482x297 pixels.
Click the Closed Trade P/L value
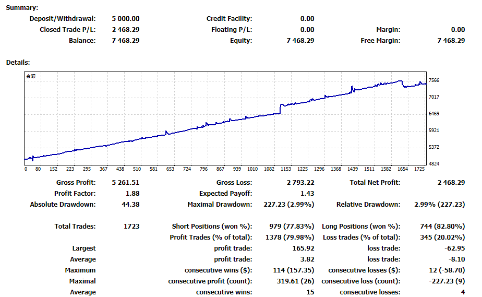125,30
